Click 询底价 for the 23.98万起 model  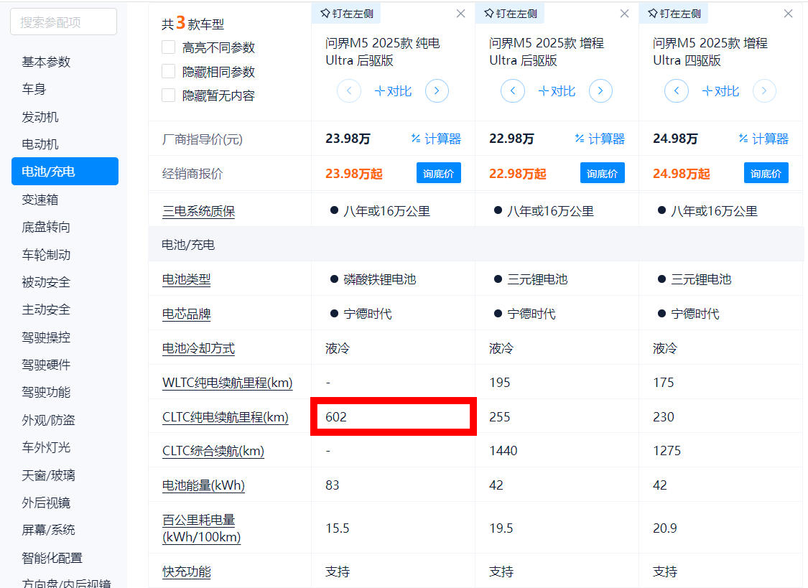click(439, 173)
